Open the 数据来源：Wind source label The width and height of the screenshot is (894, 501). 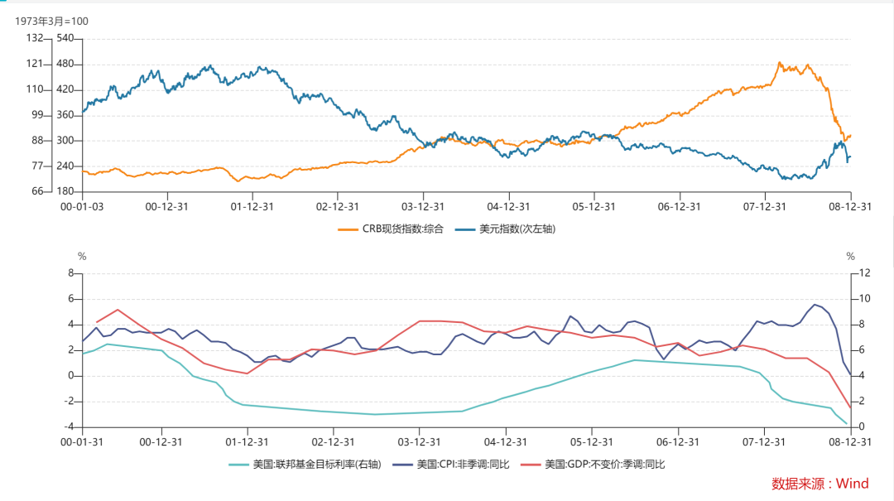click(820, 483)
